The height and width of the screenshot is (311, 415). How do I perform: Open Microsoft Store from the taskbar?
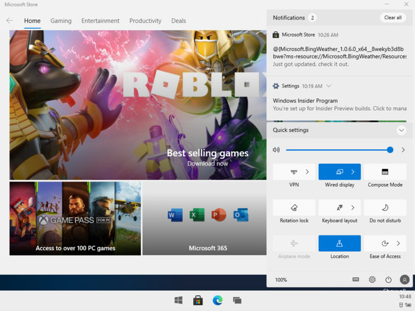click(197, 300)
